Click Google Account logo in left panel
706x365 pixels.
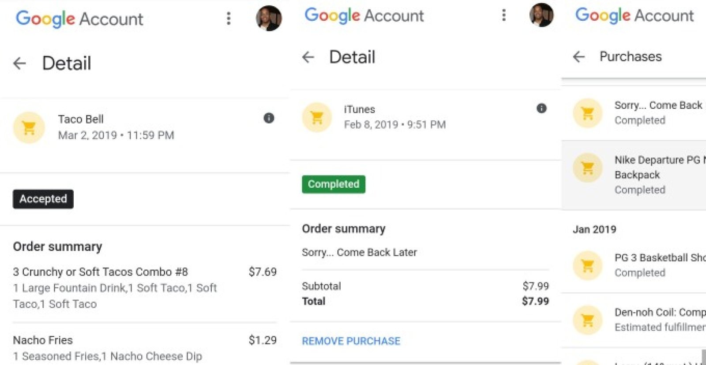79,19
